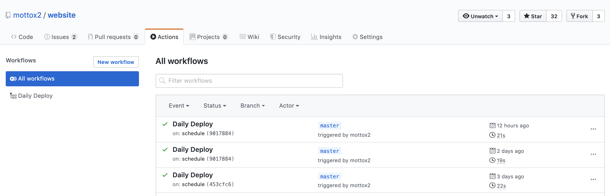
Task: Click the Daily Deploy sidebar workflow icon
Action: (x=13, y=96)
